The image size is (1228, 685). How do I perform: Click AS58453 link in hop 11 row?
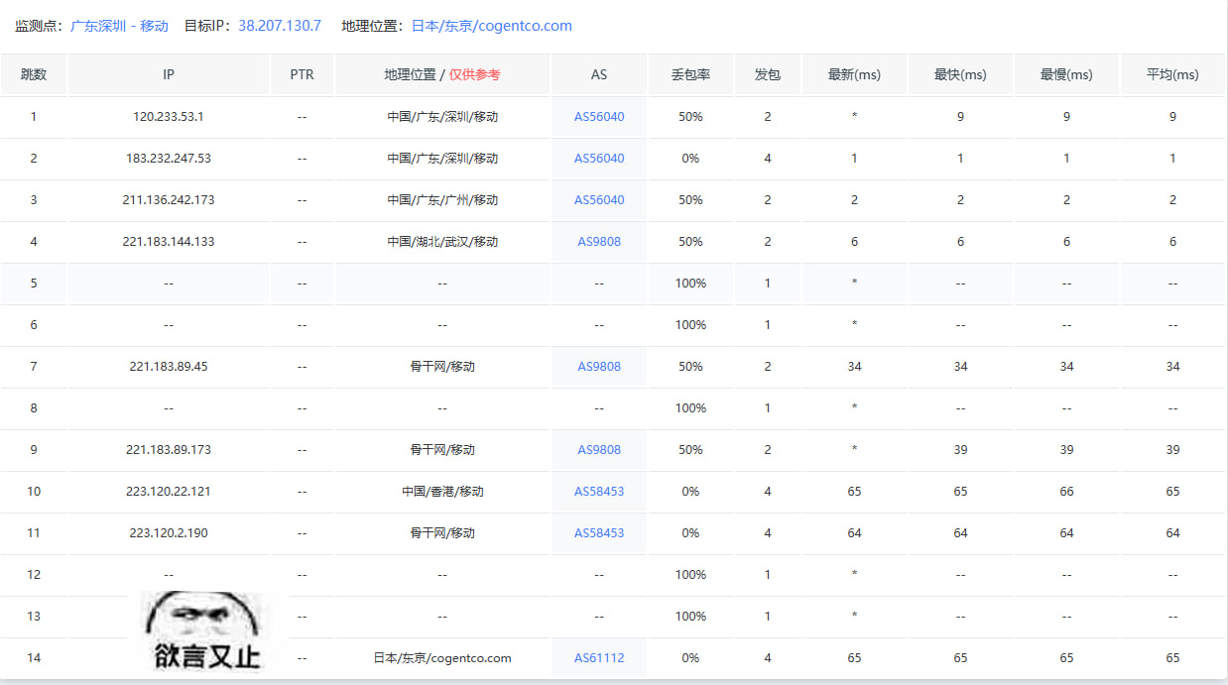[599, 533]
